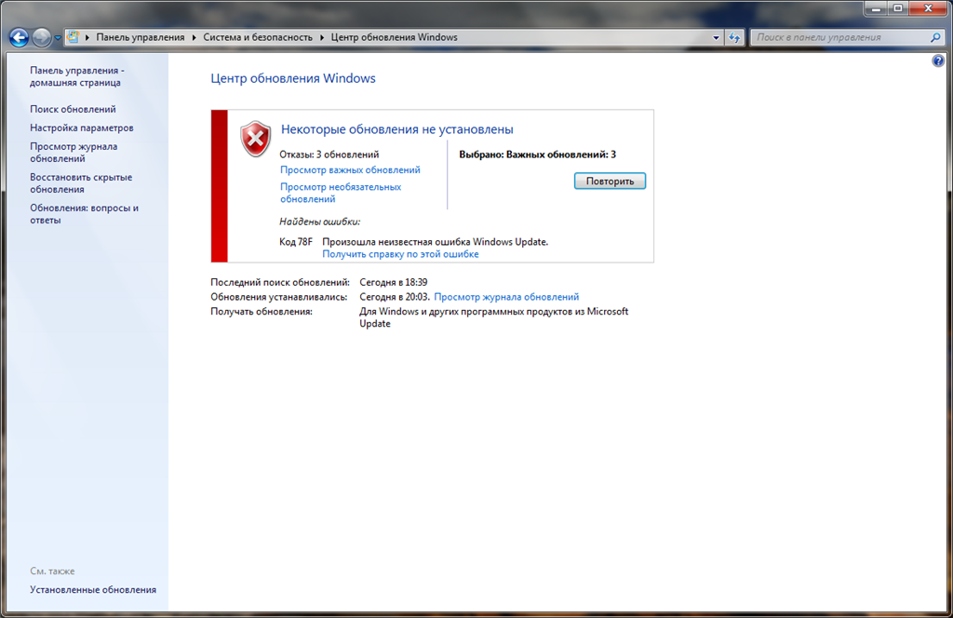The height and width of the screenshot is (618, 953).
Task: Click text Сегодня в 18:39
Action: click(394, 283)
